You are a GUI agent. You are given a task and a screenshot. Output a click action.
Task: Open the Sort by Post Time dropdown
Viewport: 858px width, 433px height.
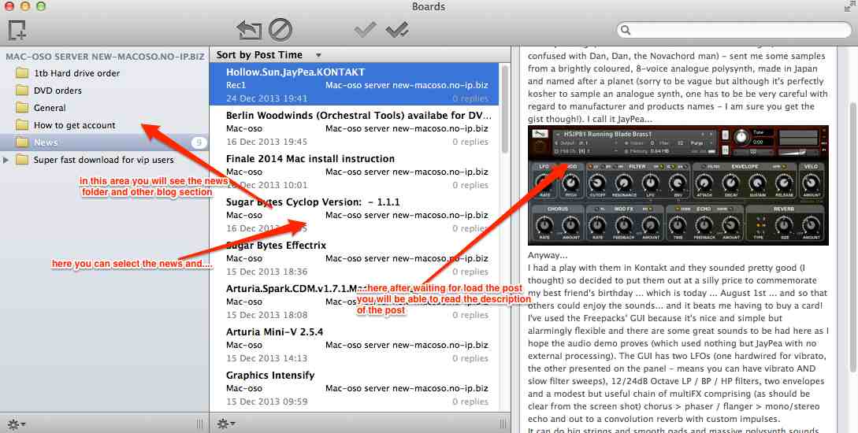[x=268, y=54]
